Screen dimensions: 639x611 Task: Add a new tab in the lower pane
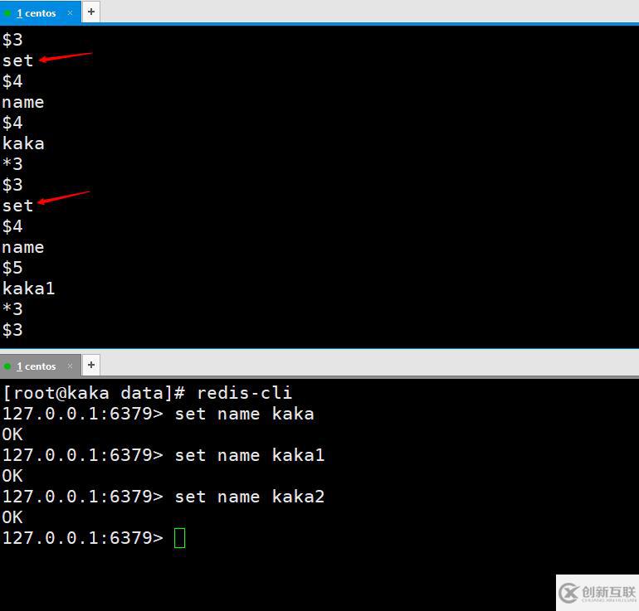[91, 365]
